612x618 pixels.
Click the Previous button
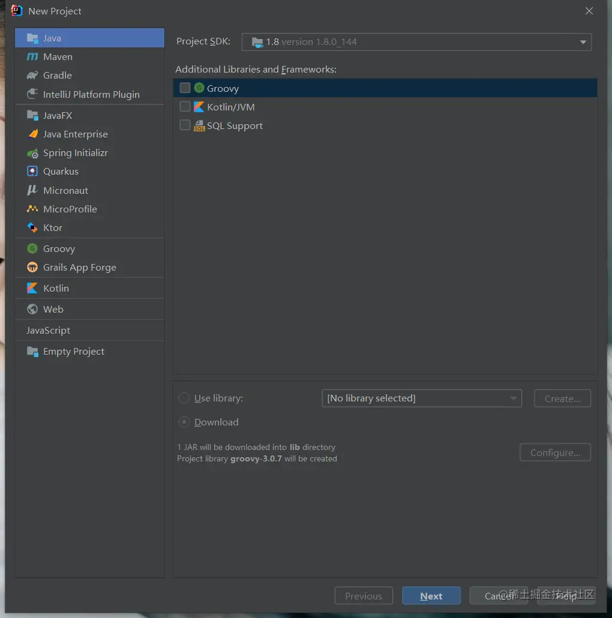(364, 596)
